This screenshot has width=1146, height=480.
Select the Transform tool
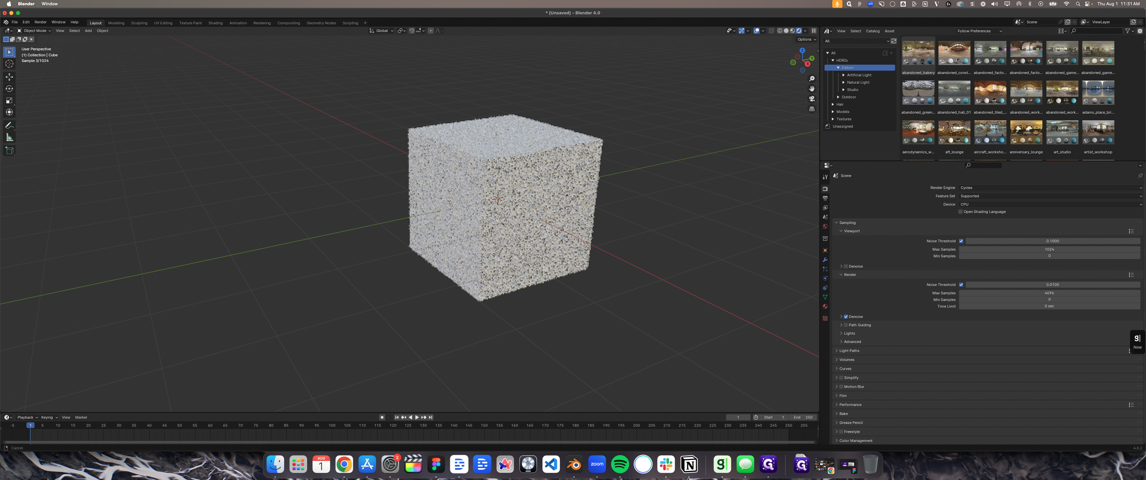pos(9,112)
